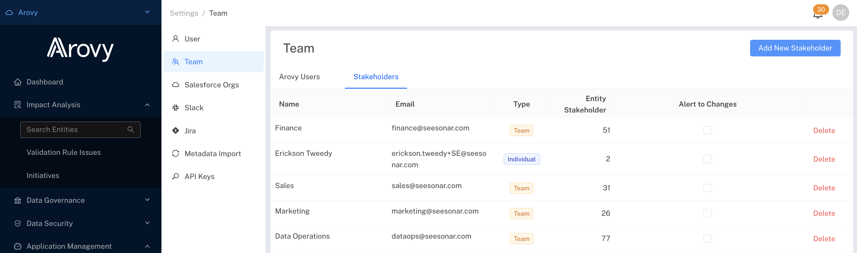Viewport: 857px width, 253px height.
Task: Click the API Keys key icon
Action: 176,176
